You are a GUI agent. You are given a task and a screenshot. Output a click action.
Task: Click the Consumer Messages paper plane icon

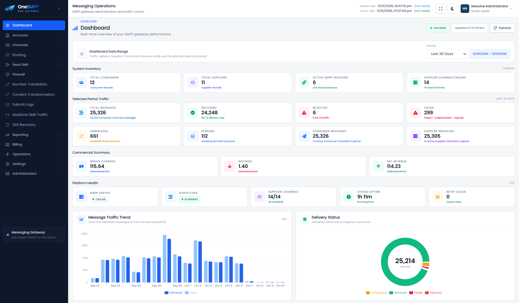pos(304,136)
